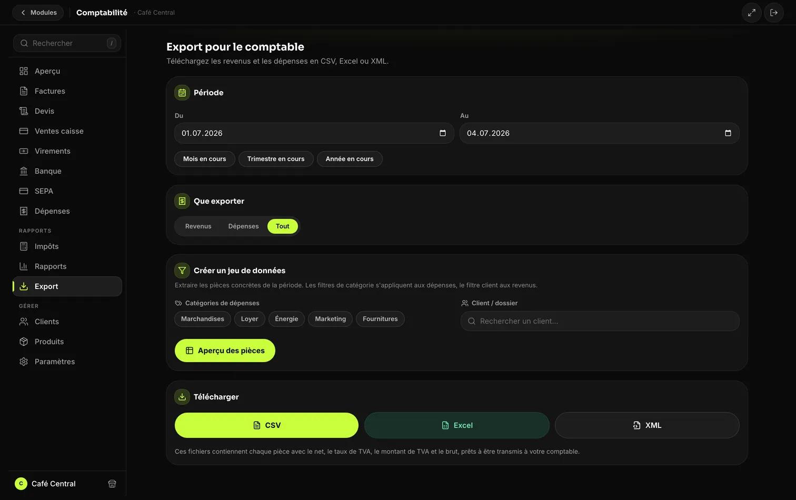This screenshot has height=500, width=796.
Task: Click the Banque building icon
Action: click(24, 171)
